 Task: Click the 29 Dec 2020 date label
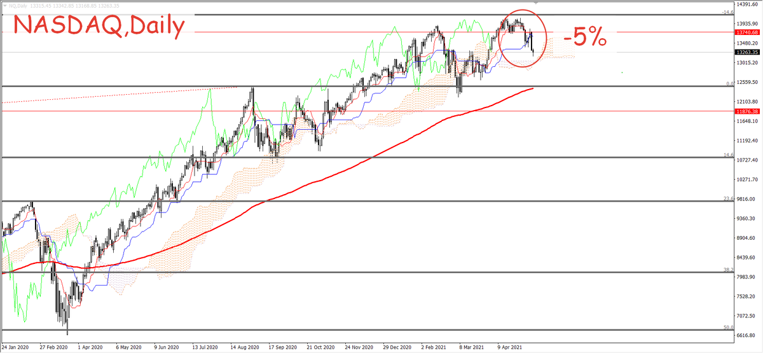coord(396,348)
